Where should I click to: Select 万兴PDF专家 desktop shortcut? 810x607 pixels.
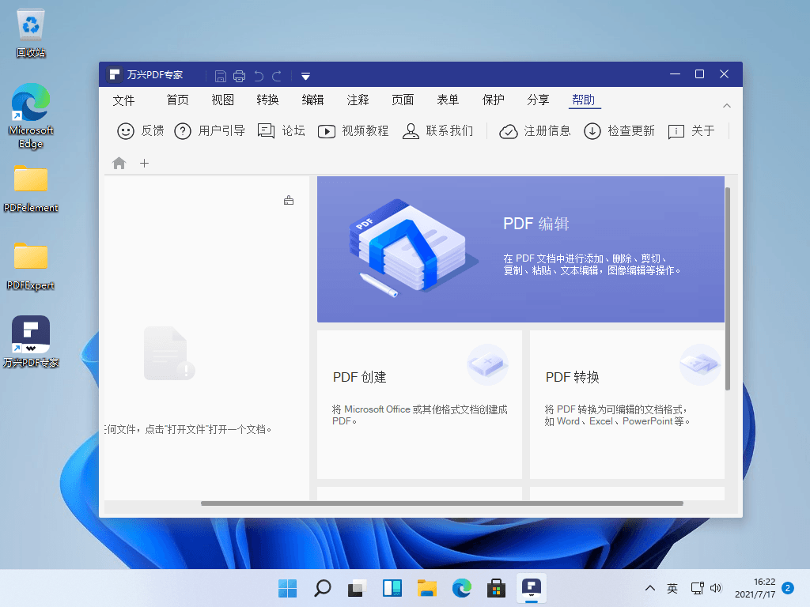tap(31, 341)
